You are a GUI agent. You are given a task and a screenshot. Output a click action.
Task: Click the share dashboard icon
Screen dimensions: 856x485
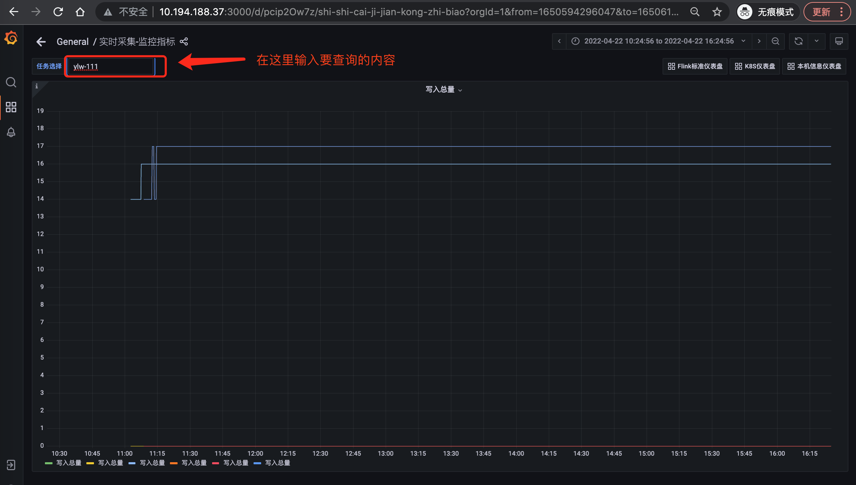click(x=184, y=41)
